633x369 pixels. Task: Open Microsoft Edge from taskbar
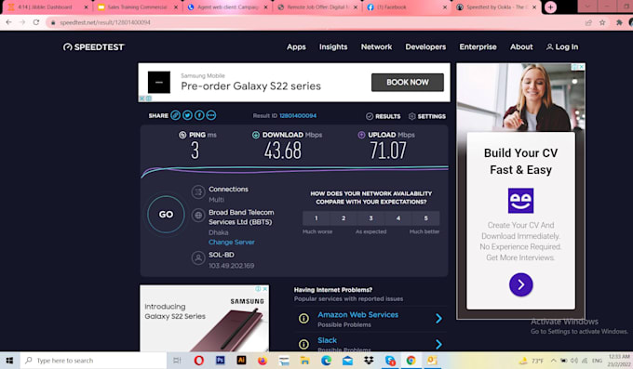(326, 360)
